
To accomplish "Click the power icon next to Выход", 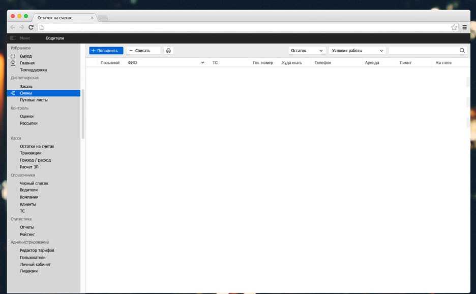I will pyautogui.click(x=13, y=56).
